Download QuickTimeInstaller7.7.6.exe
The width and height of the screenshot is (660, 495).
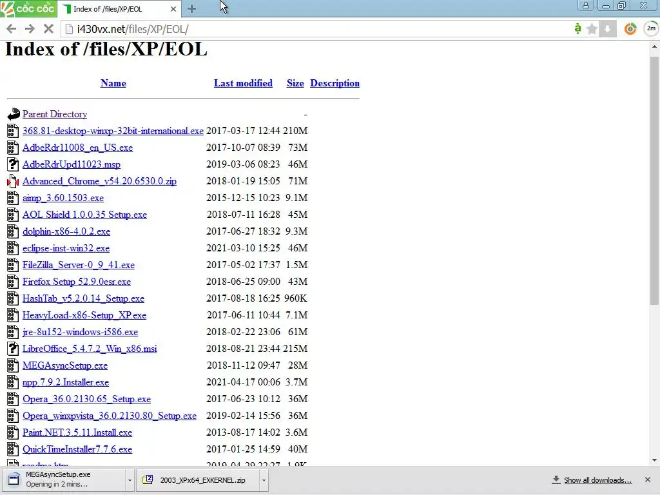tap(77, 449)
